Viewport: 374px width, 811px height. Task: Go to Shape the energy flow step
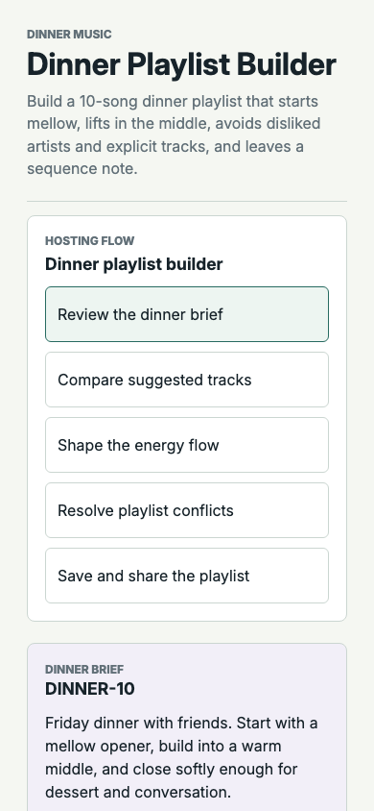187,445
